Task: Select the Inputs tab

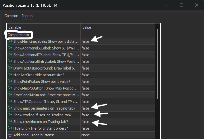Action: point(27,16)
